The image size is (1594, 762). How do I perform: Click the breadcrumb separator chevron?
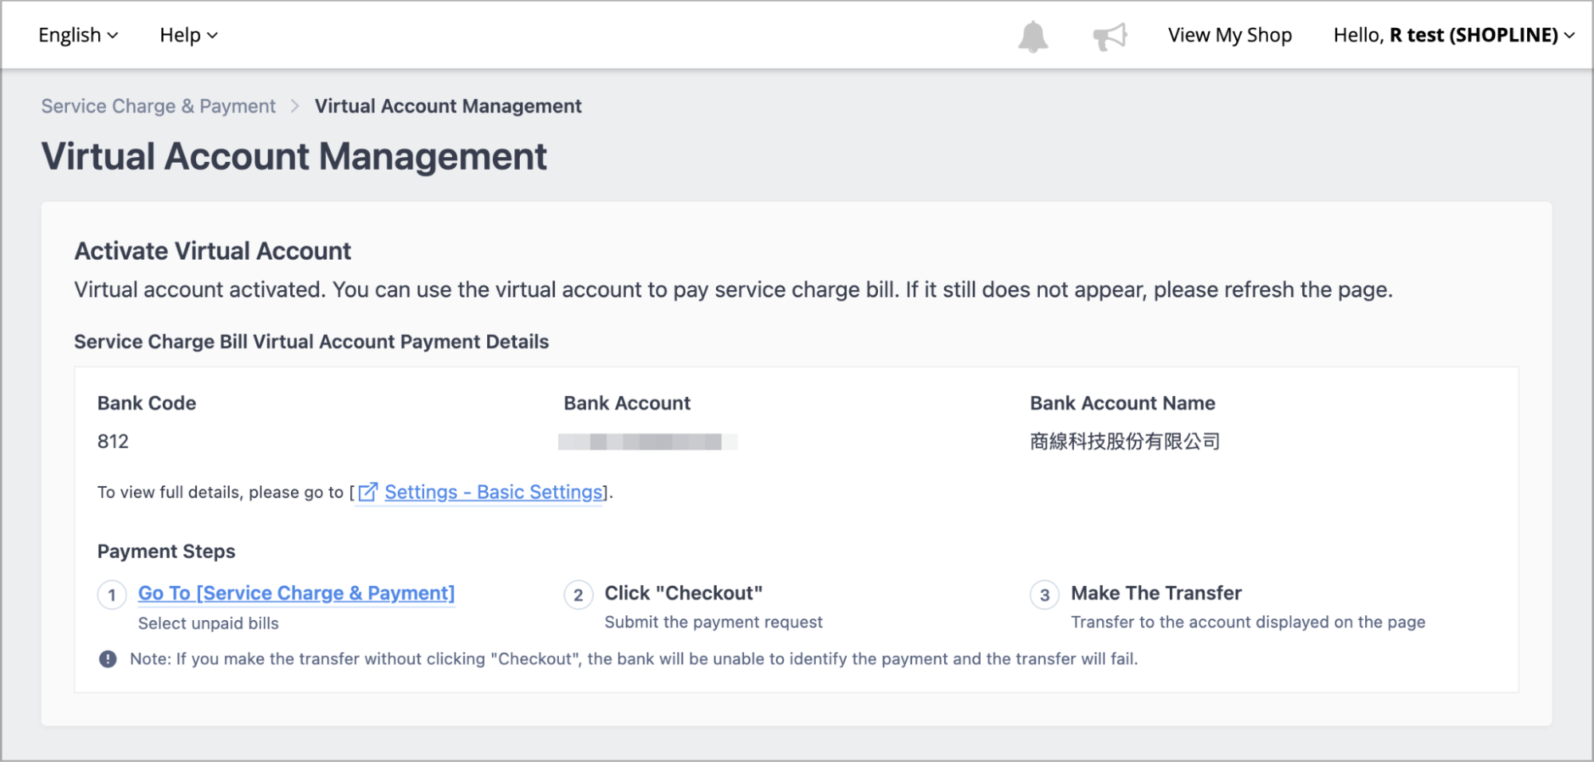point(295,106)
